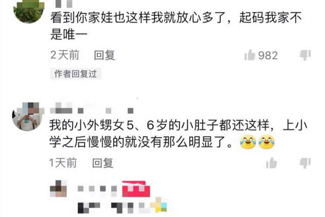Screen dimensions: 325x217
Task: Reply to the comment posted 2天前
Action: pos(104,55)
